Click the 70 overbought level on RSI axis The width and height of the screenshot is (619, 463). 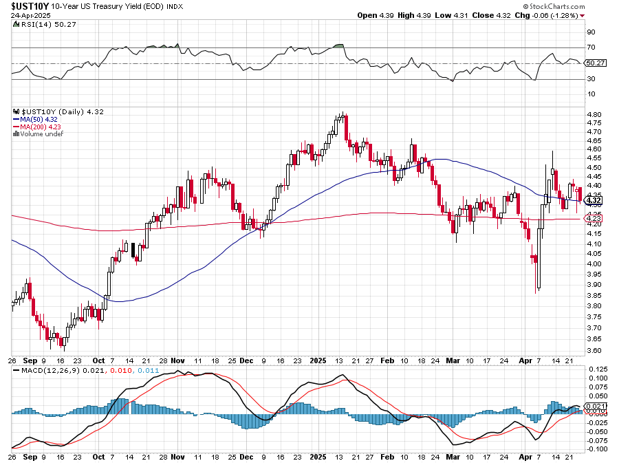(x=590, y=47)
